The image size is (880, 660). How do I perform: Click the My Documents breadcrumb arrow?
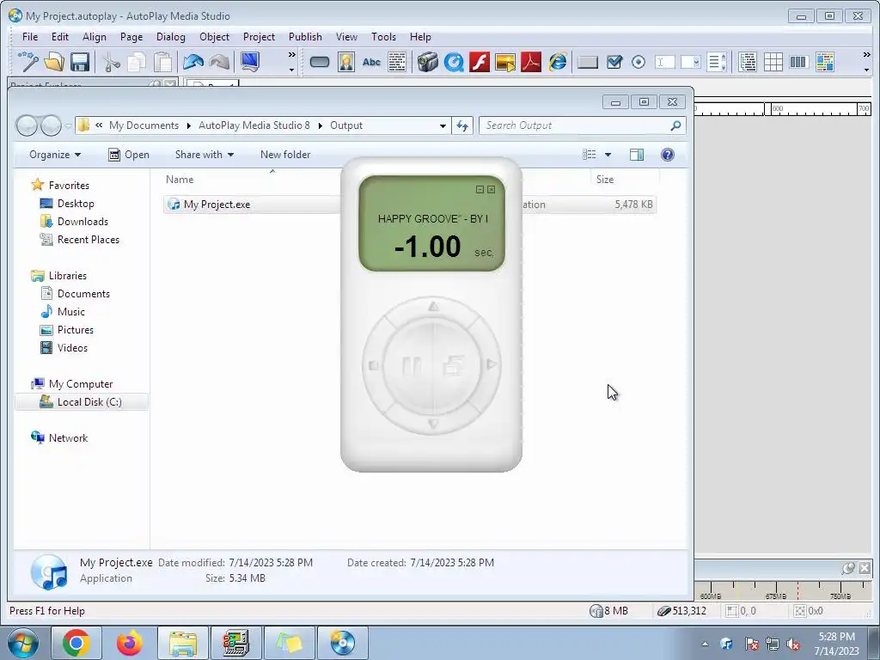click(x=188, y=125)
